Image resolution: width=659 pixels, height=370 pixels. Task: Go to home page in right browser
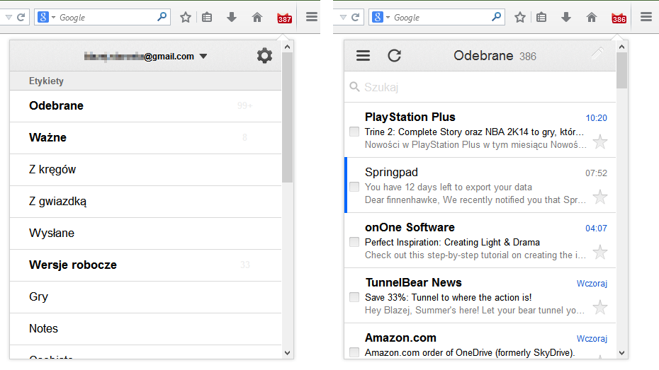pyautogui.click(x=592, y=17)
